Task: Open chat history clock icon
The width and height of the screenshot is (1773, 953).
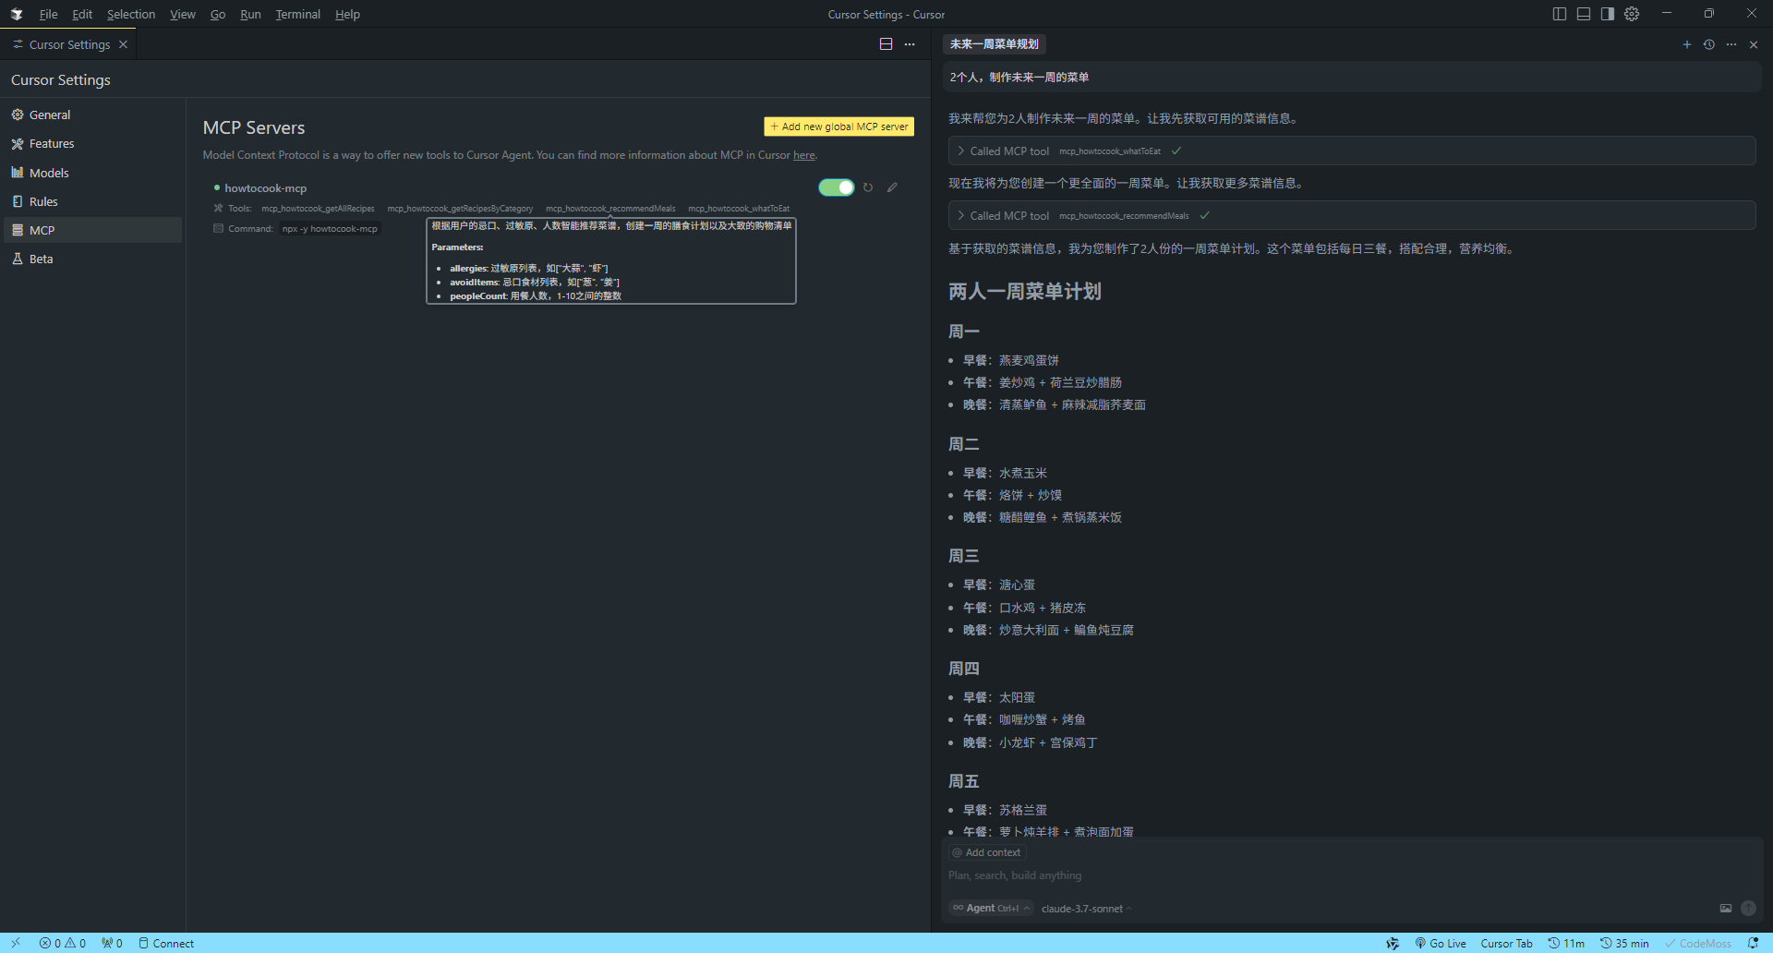Action: coord(1709,44)
